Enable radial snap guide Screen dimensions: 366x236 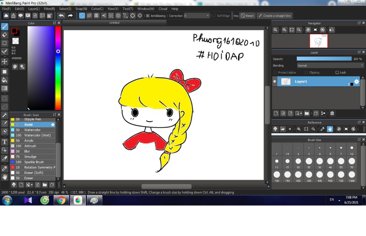pyautogui.click(x=111, y=16)
